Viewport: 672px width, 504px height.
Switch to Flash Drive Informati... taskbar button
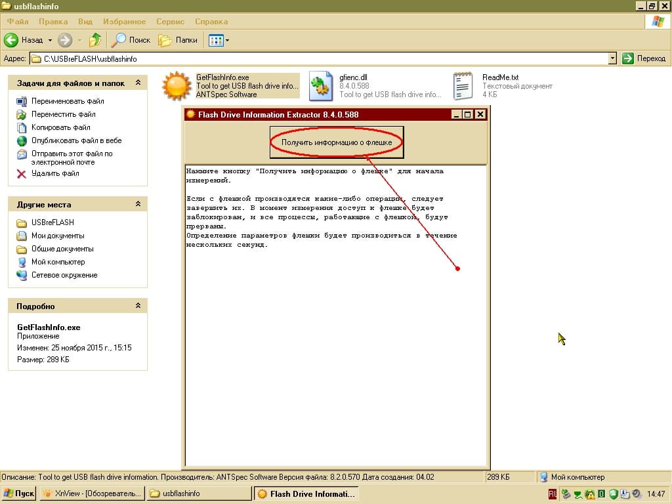click(x=306, y=493)
